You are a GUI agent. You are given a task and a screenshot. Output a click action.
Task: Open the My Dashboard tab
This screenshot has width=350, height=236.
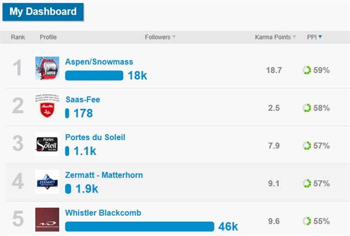tap(43, 12)
